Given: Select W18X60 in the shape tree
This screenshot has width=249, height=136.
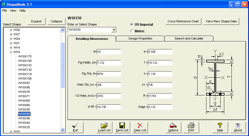Looking at the screenshot, I should [24, 105].
